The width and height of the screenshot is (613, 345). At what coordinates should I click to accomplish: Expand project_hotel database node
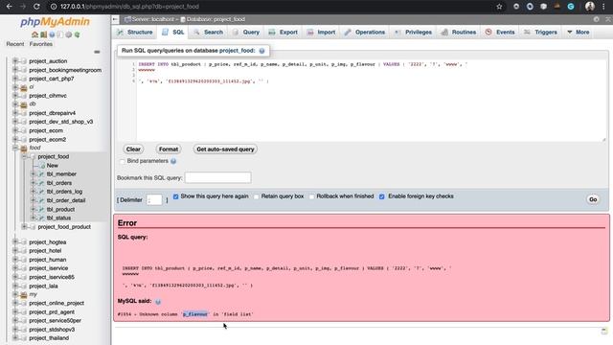click(15, 251)
